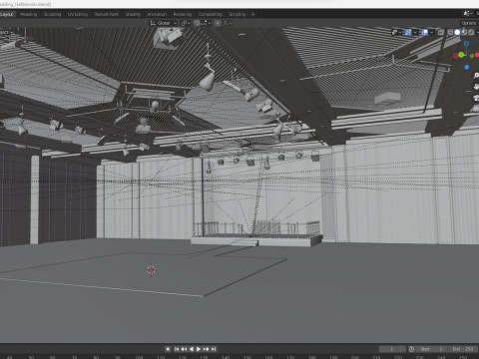Switch to material preview shading
Image resolution: width=479 pixels, height=359 pixels.
(x=464, y=32)
